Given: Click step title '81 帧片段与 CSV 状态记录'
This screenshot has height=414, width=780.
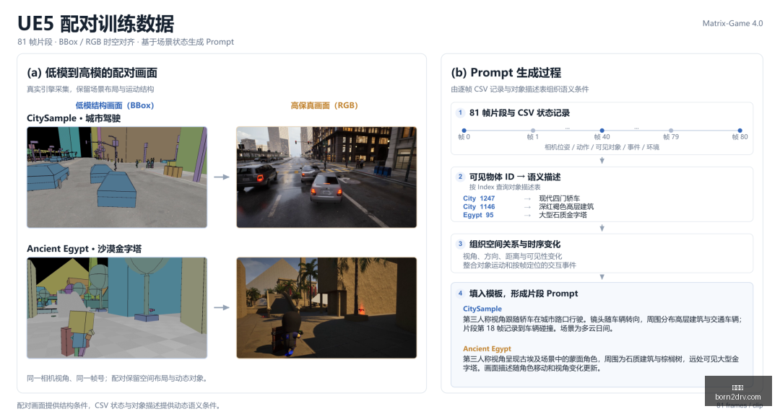Looking at the screenshot, I should (519, 113).
